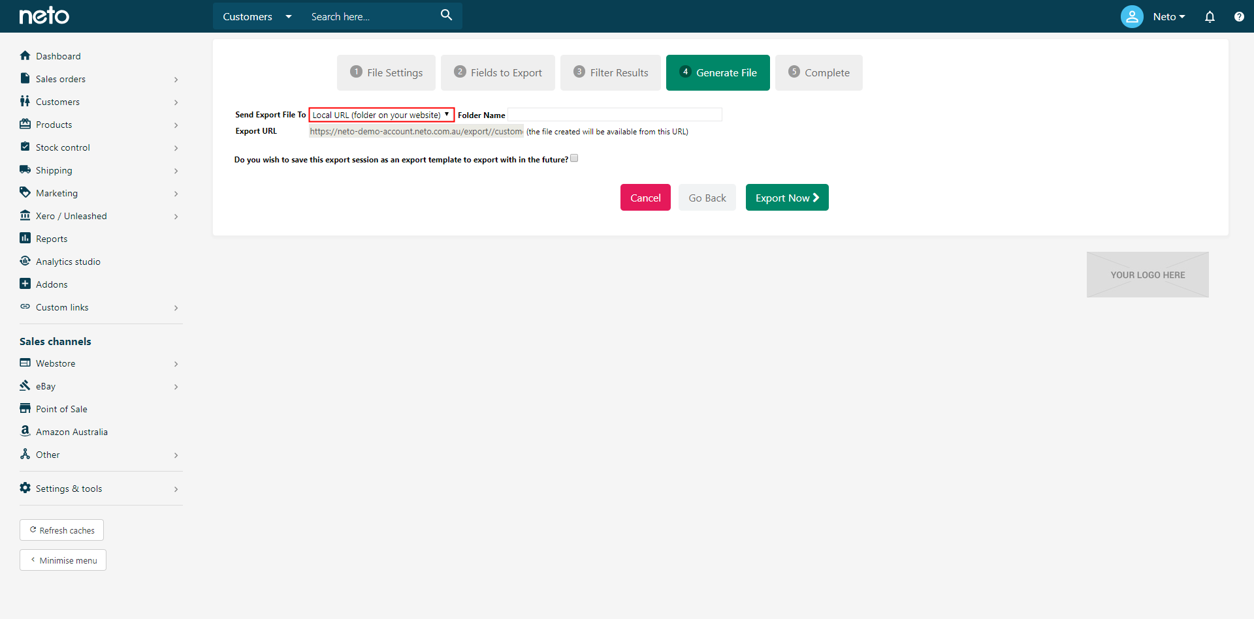
Task: Click the Xero / Unleashed bank icon
Action: [x=25, y=215]
